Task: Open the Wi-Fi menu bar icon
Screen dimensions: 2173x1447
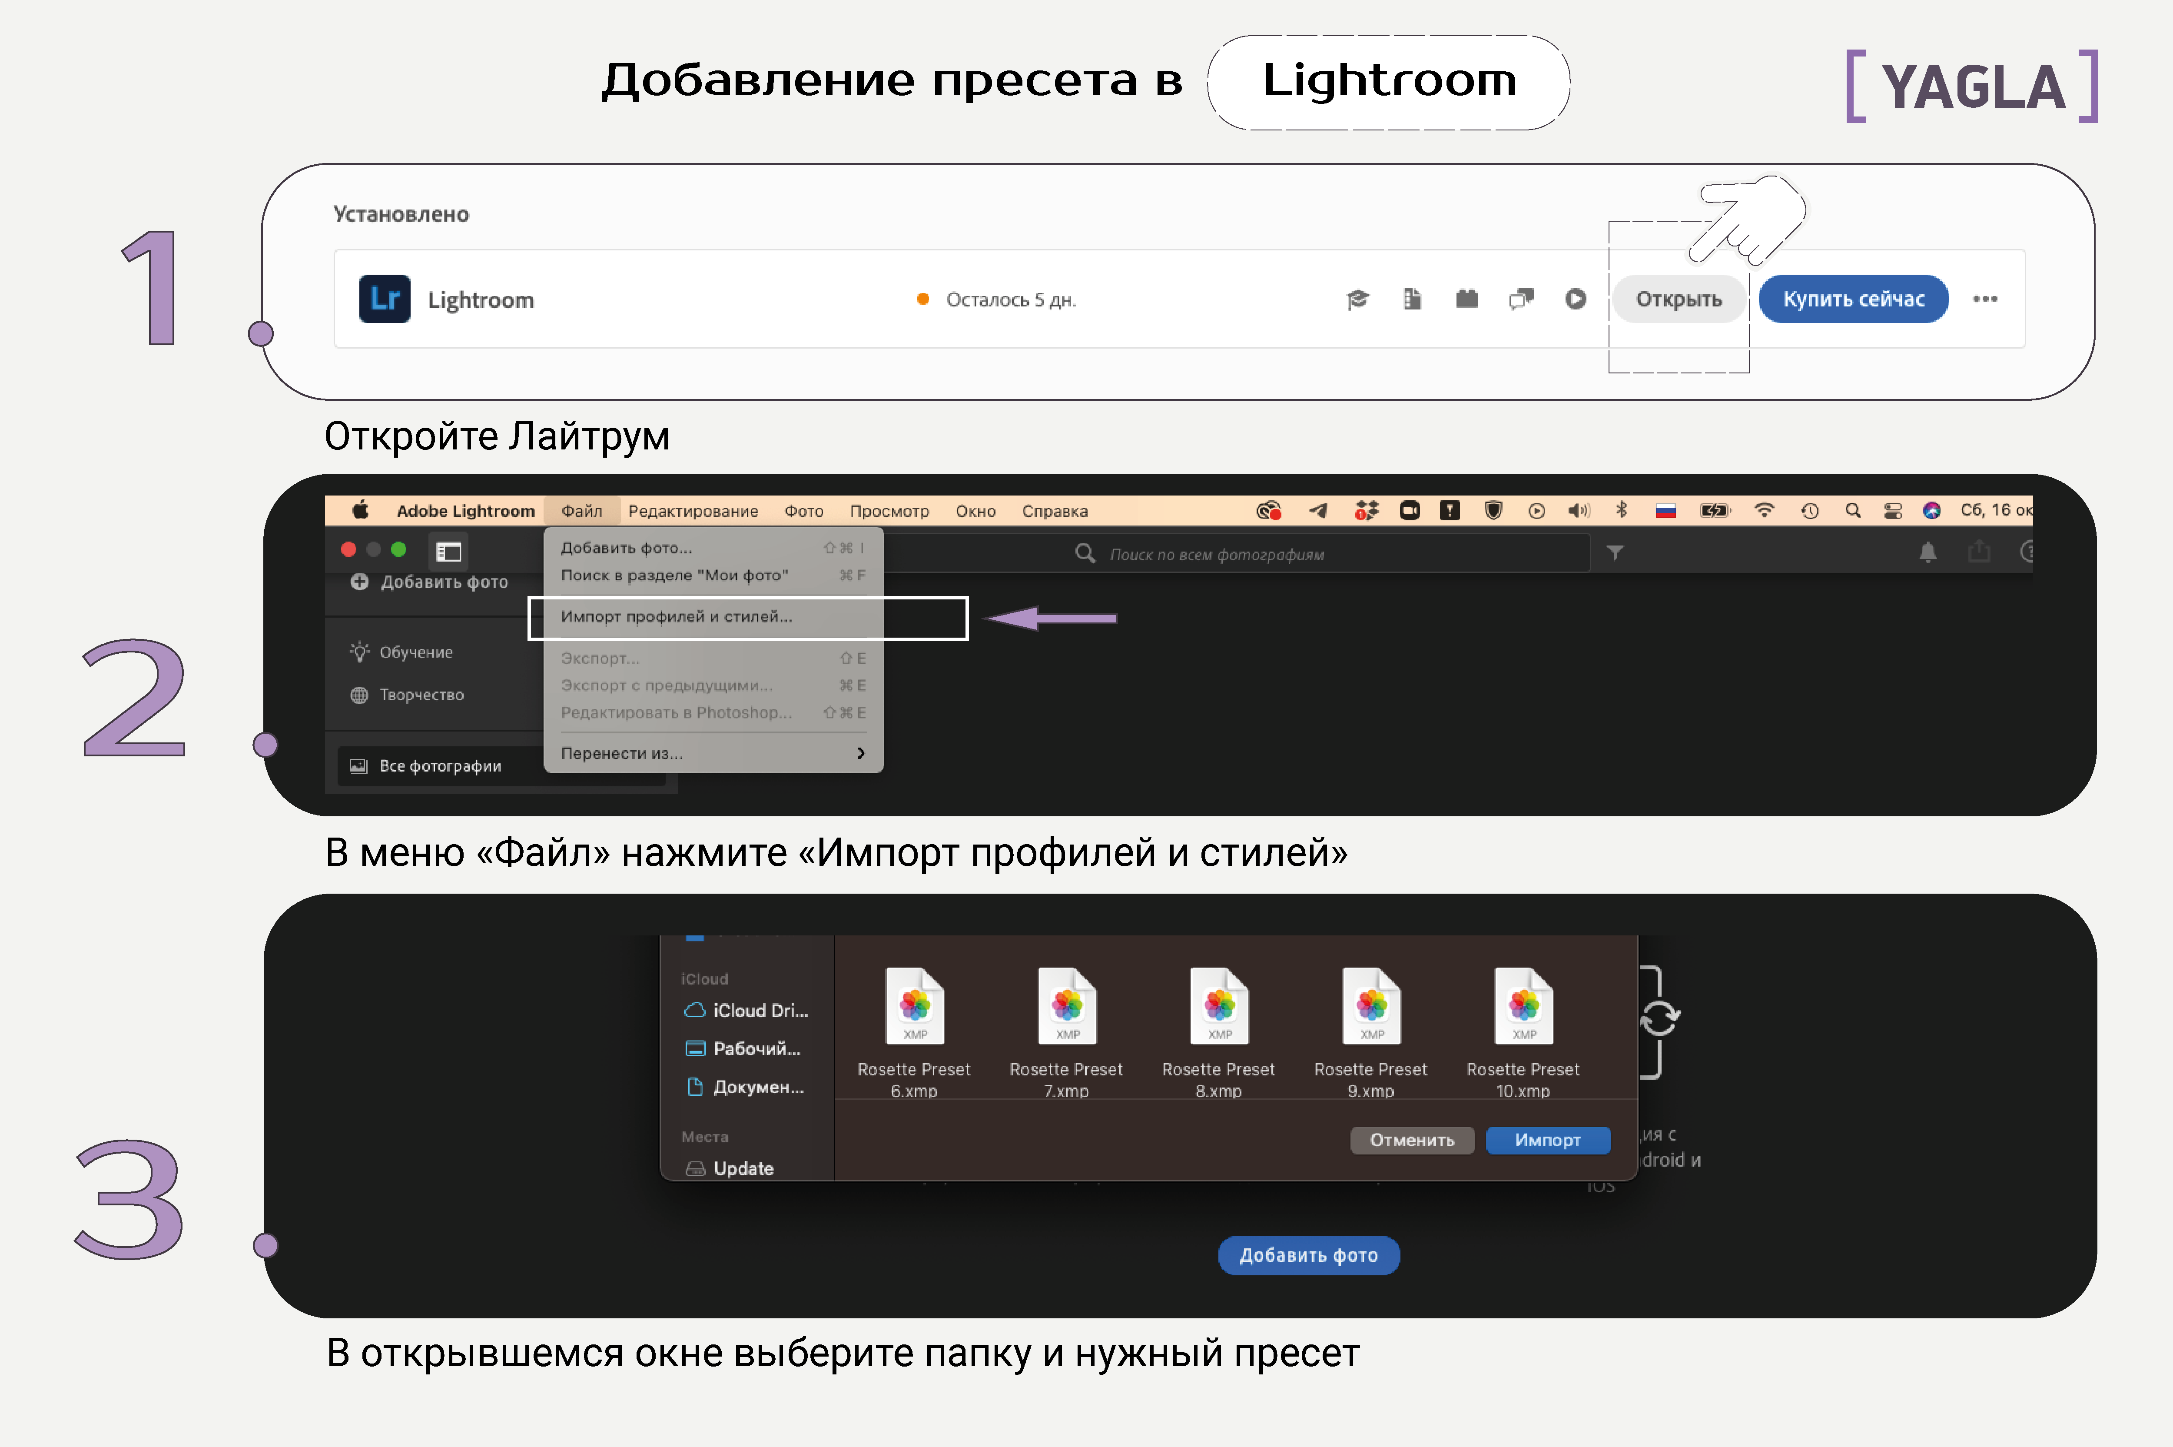Action: (1765, 510)
